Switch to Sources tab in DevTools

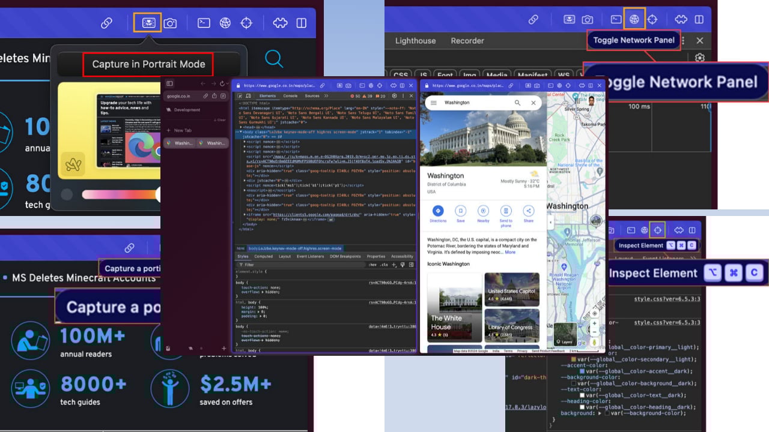tap(312, 96)
